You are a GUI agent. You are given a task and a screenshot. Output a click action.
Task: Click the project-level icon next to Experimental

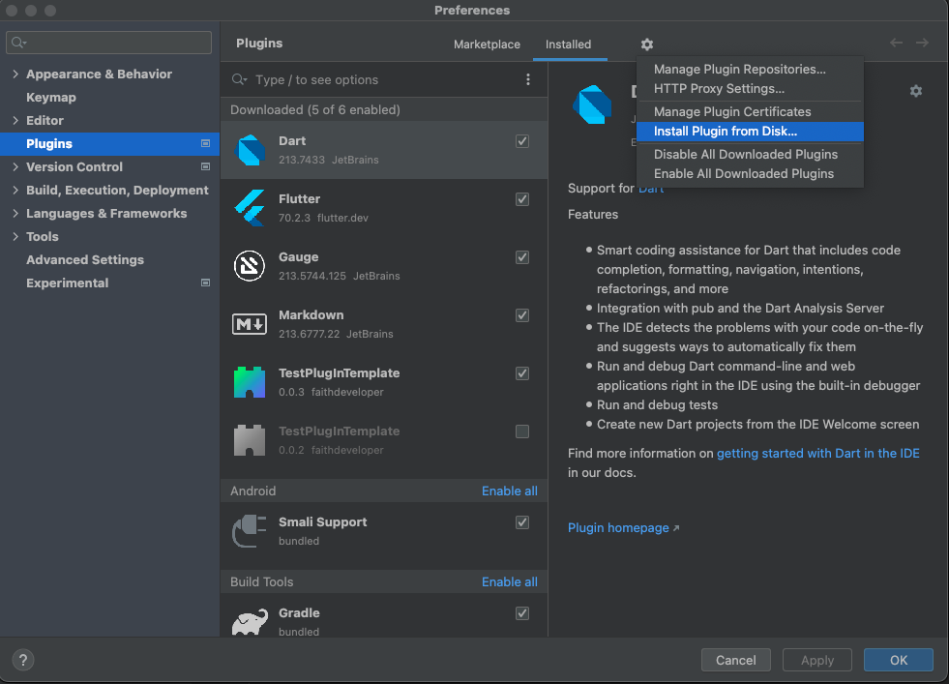pos(205,283)
